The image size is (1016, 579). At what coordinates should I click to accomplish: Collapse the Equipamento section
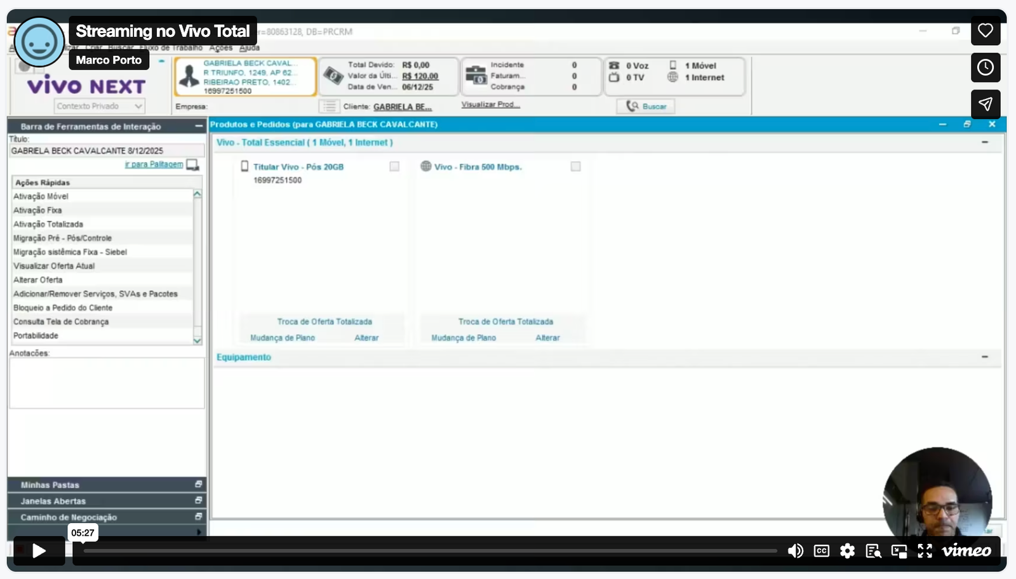tap(984, 357)
